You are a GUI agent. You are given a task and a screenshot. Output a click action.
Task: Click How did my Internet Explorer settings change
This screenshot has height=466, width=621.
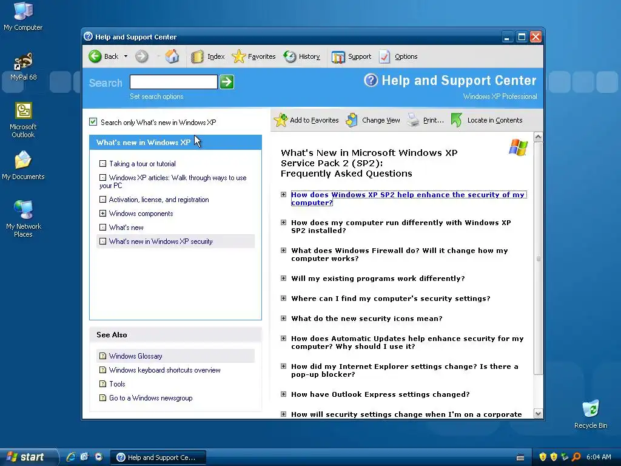[x=404, y=370]
